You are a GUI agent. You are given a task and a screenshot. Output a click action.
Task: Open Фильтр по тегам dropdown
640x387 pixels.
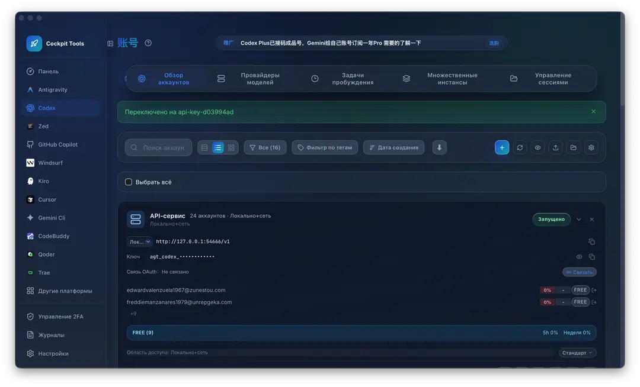click(x=325, y=147)
